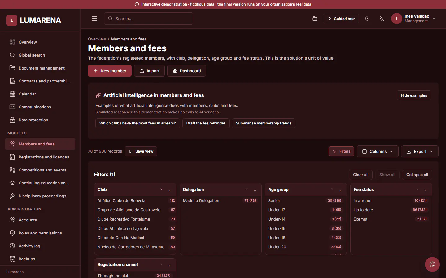
Task: Open the Calendar page
Action: [x=40, y=94]
